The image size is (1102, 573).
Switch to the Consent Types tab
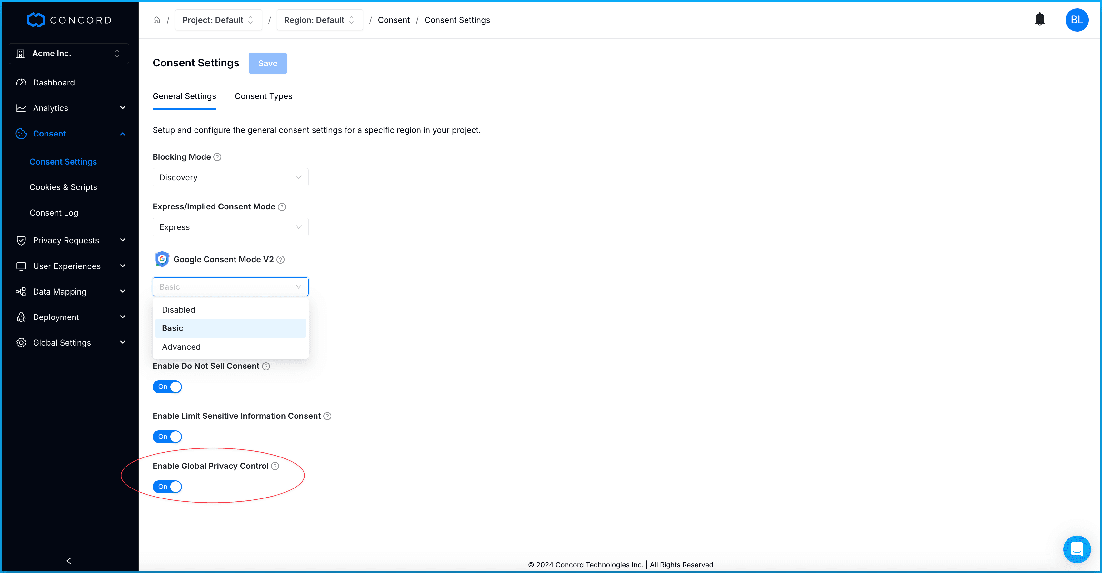point(264,96)
